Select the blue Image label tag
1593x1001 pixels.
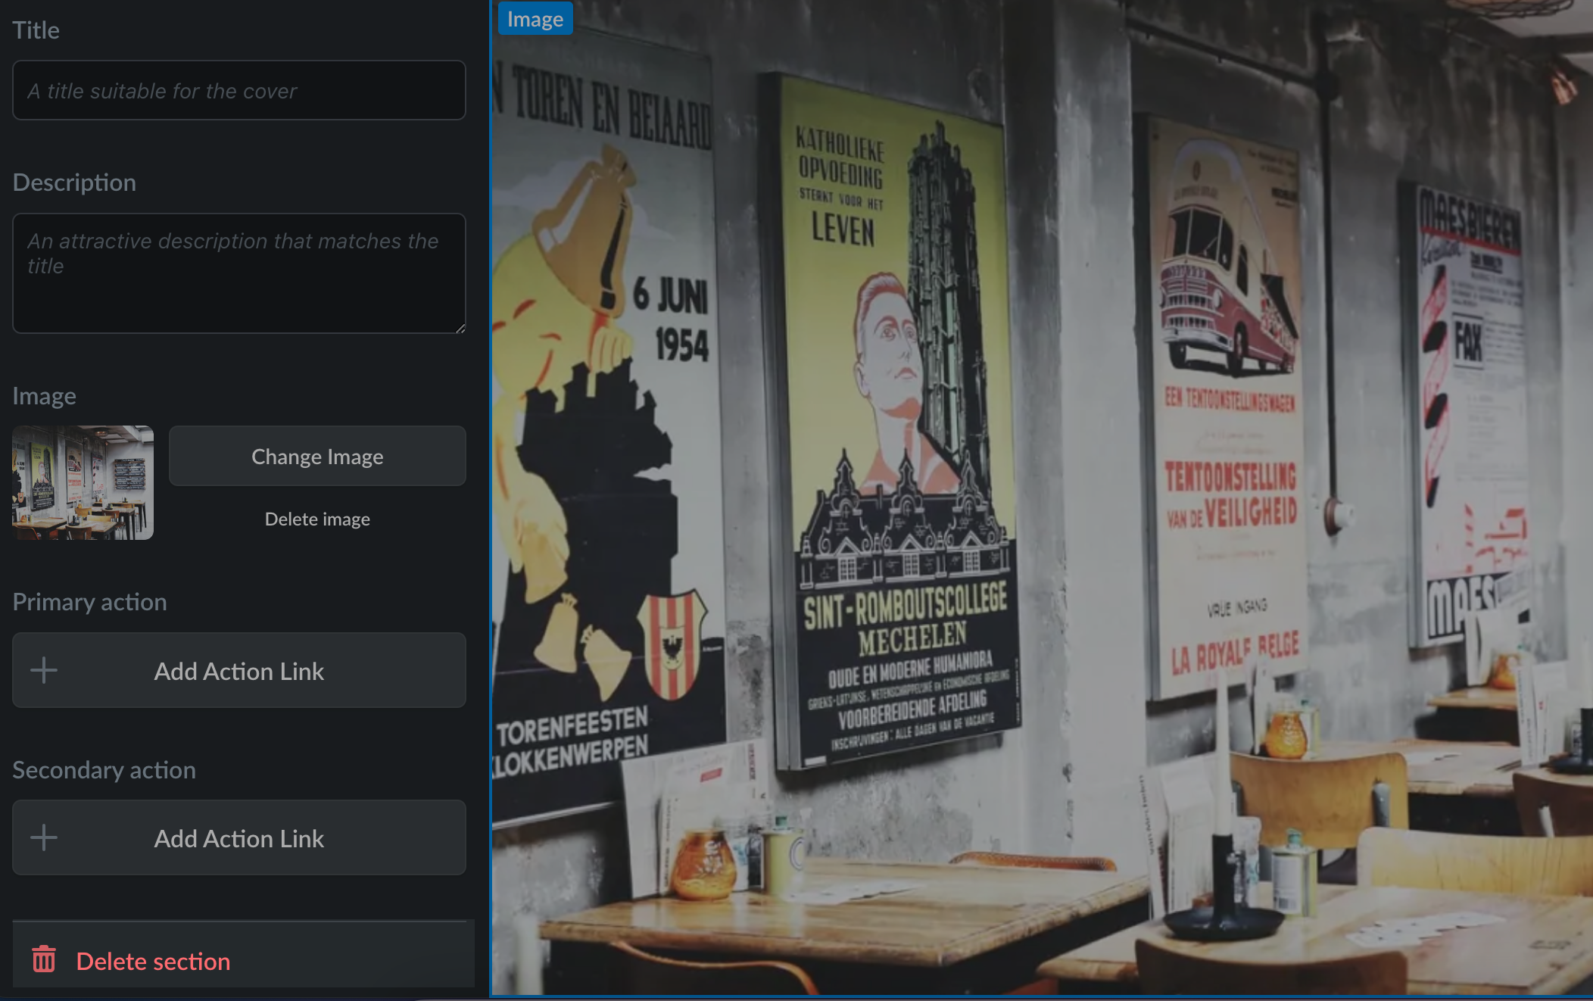535,18
